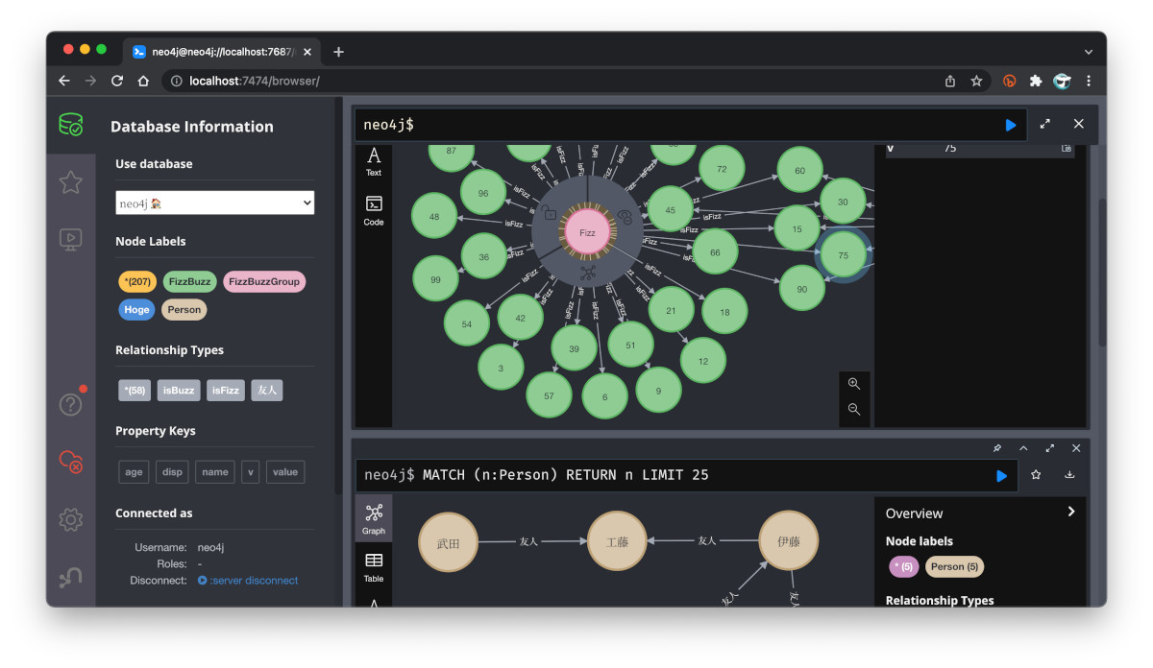1153x668 pixels.
Task: Save the Person query as favorite
Action: point(1036,475)
